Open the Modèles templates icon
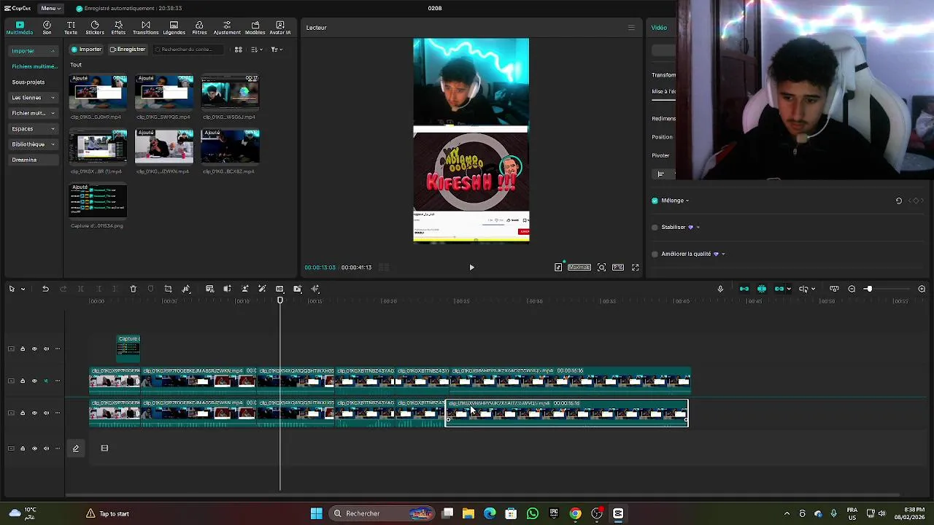This screenshot has height=525, width=934. click(x=255, y=28)
